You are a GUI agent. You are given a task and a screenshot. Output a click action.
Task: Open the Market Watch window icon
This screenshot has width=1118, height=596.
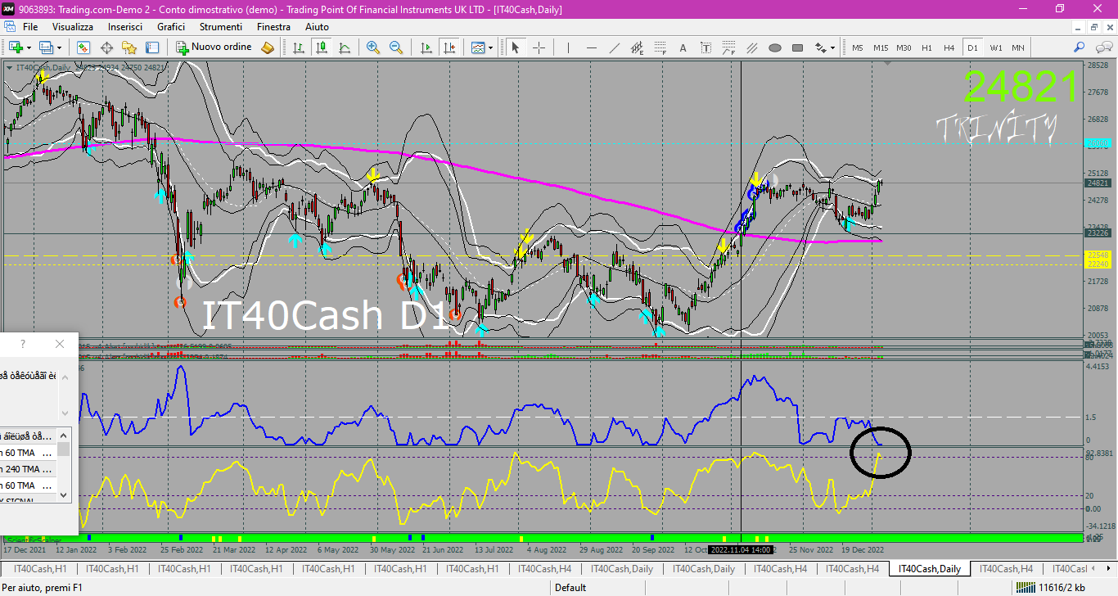83,47
